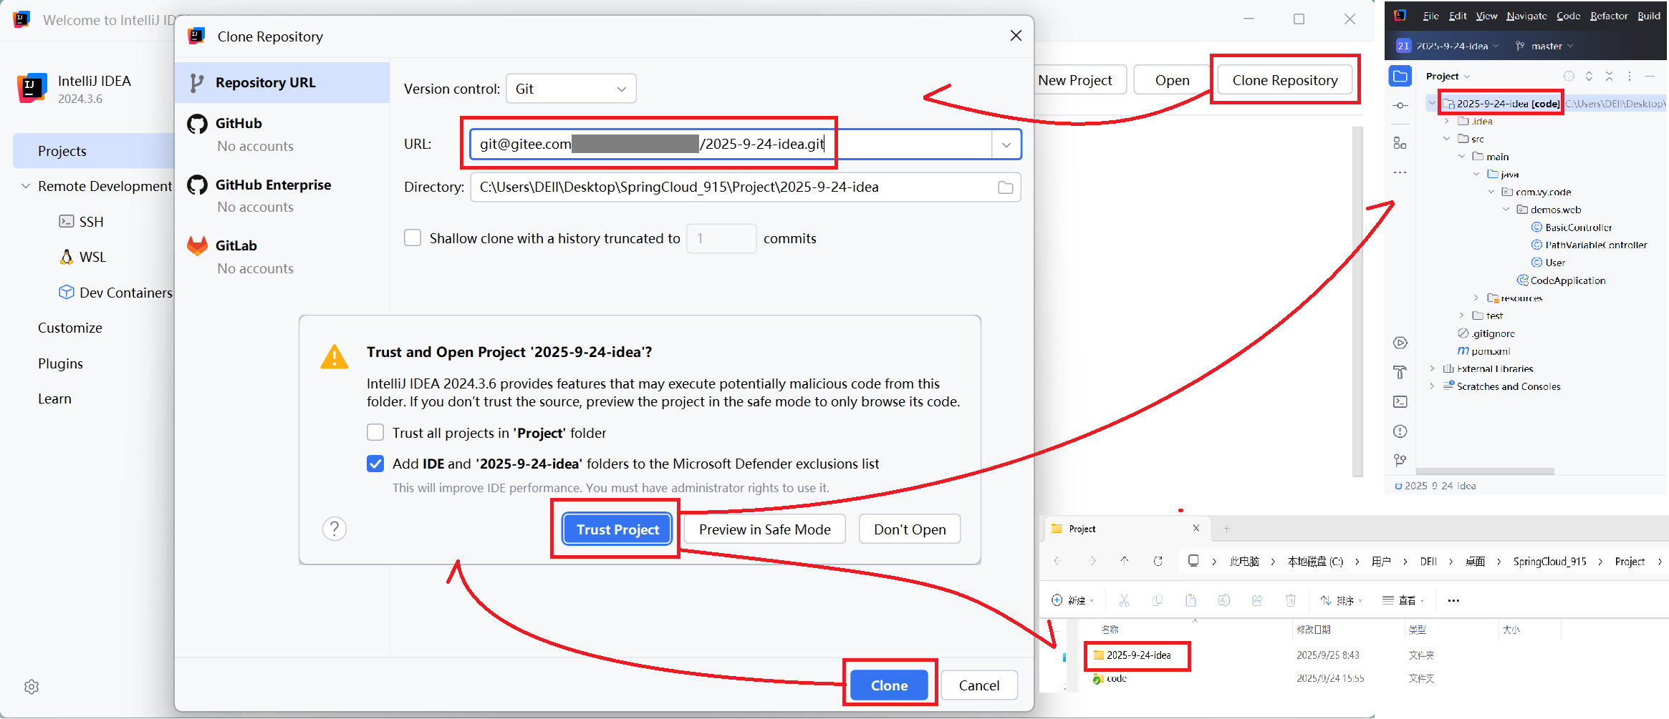The height and width of the screenshot is (719, 1669).
Task: Uncheck Microsoft Defender exclusions list checkbox
Action: pyautogui.click(x=375, y=464)
